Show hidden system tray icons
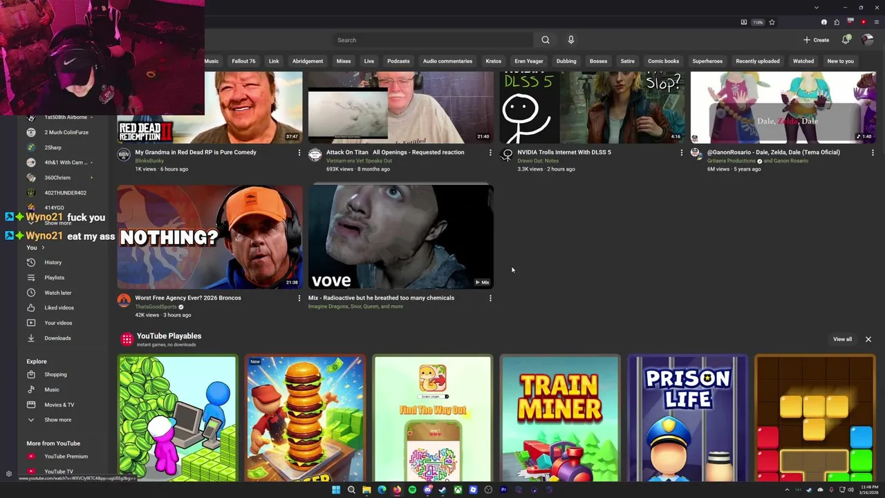 tap(786, 490)
